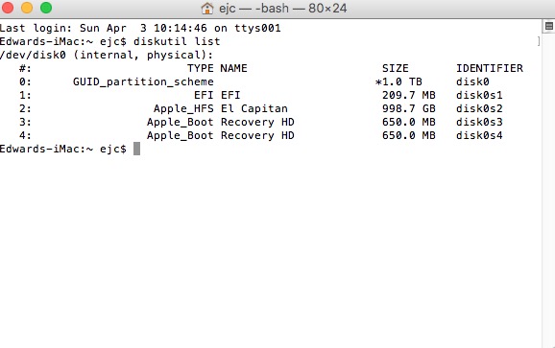Click the text cursor at the prompt
This screenshot has height=348, width=555.
(136, 149)
